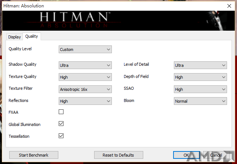Click the 'Bloom' label
The image size is (237, 164).
tap(129, 100)
